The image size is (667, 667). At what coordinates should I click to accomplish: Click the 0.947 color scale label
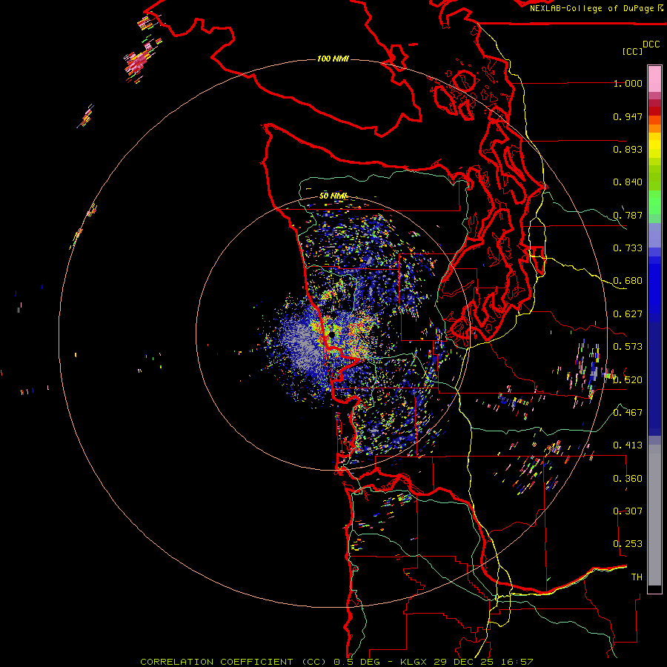tap(628, 116)
